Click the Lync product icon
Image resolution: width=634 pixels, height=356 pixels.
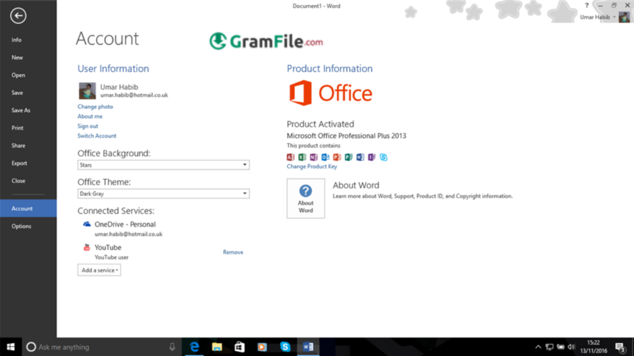click(383, 157)
